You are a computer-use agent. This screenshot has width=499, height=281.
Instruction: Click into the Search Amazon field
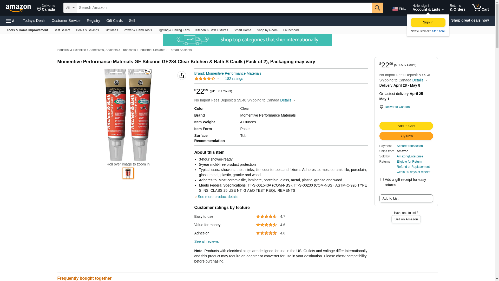tap(224, 8)
